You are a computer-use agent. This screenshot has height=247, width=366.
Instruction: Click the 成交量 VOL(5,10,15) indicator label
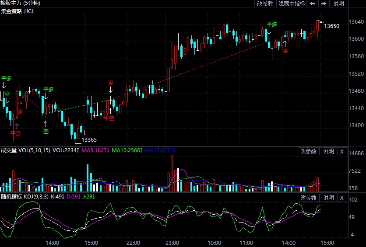coord(25,151)
